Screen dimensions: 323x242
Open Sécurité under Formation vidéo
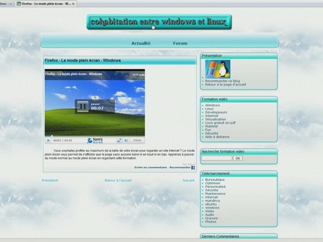point(212,133)
